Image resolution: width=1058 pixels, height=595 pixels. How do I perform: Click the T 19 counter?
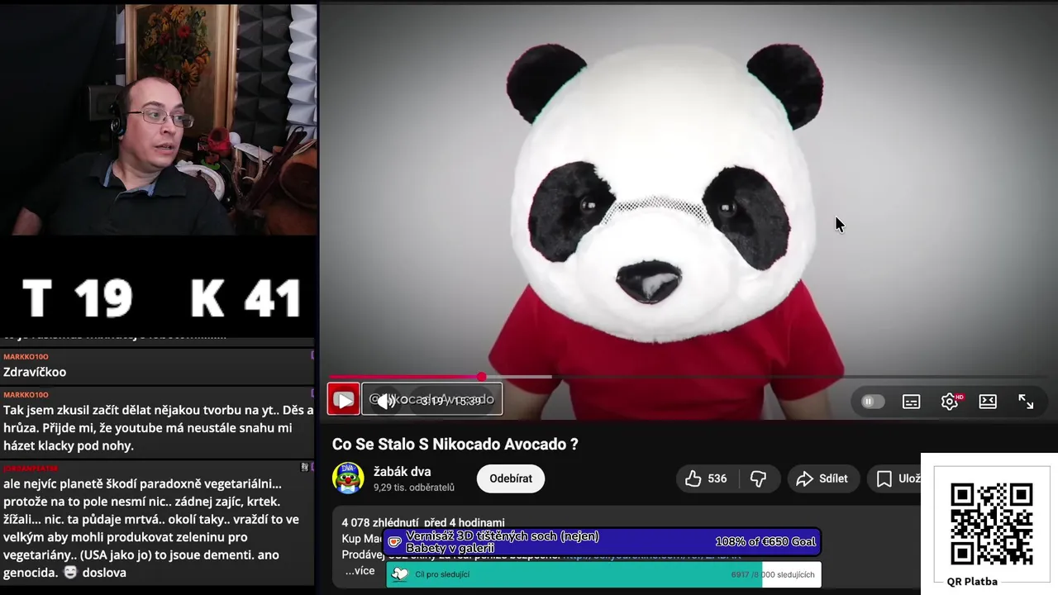click(78, 298)
